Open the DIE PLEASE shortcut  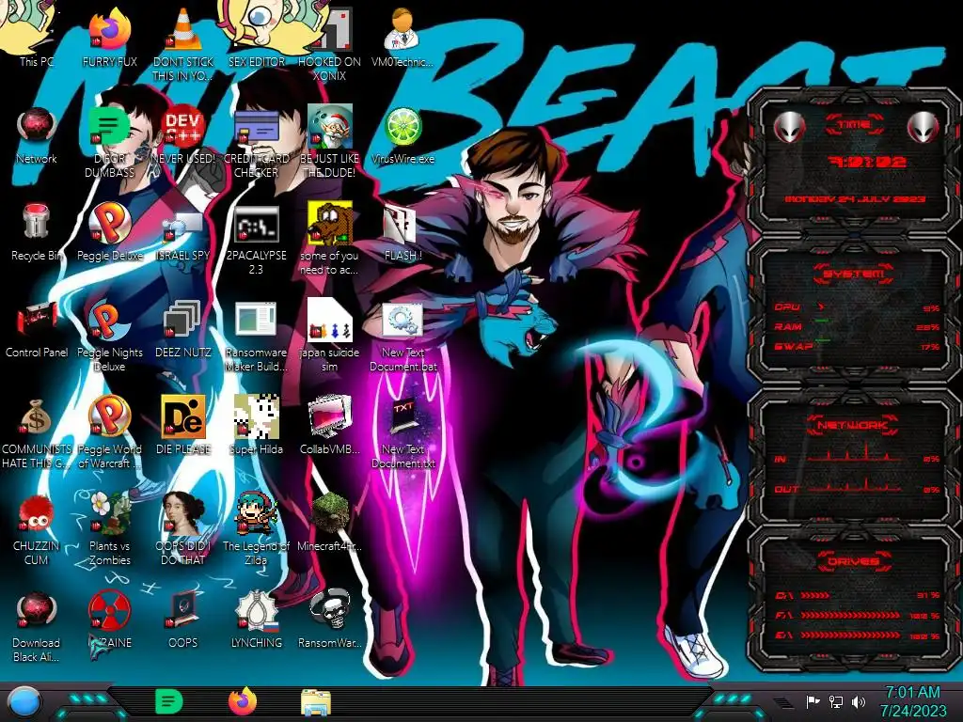click(183, 422)
